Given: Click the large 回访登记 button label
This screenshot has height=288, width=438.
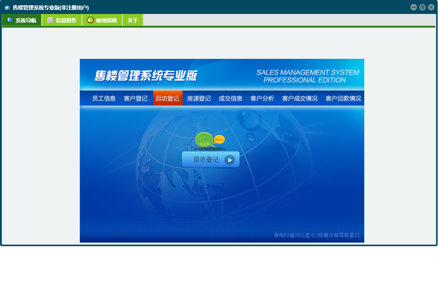Looking at the screenshot, I should coord(206,160).
